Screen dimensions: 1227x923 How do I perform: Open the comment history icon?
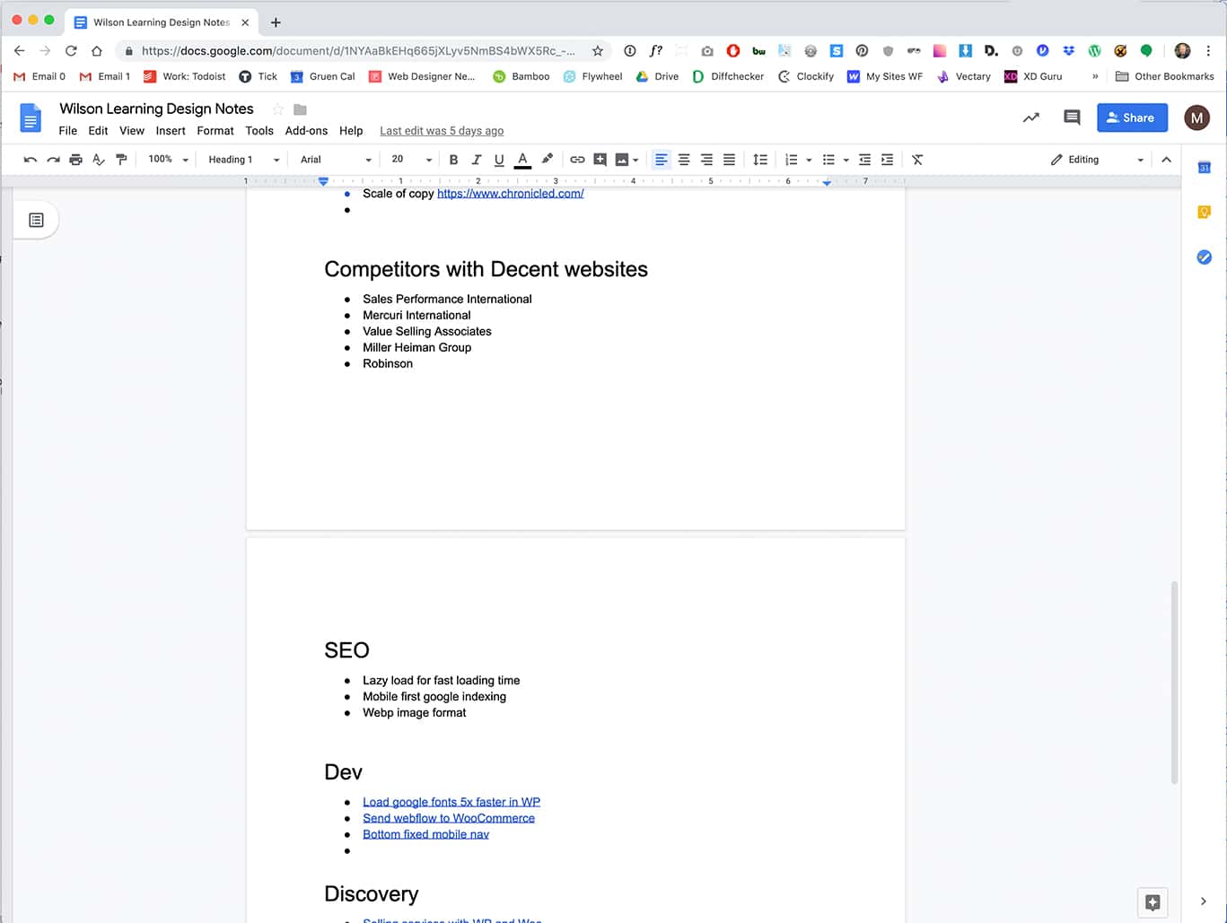click(x=1071, y=118)
